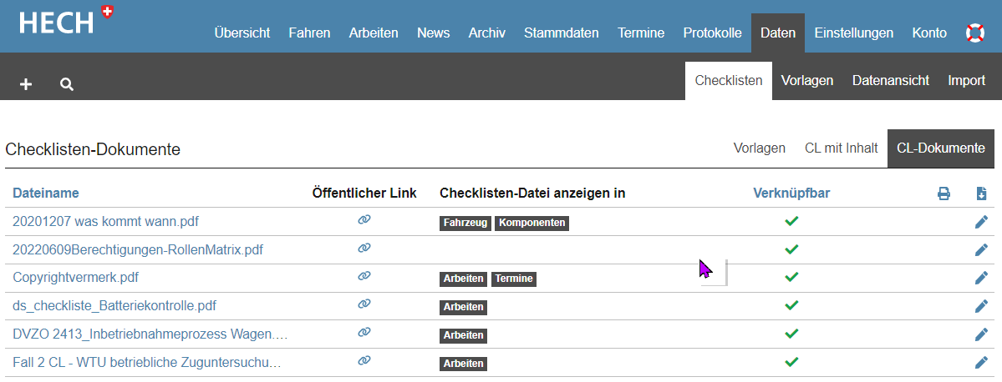Screen dimensions: 1002x382
Task: Select the CL mit Inhalt tab
Action: pyautogui.click(x=841, y=148)
